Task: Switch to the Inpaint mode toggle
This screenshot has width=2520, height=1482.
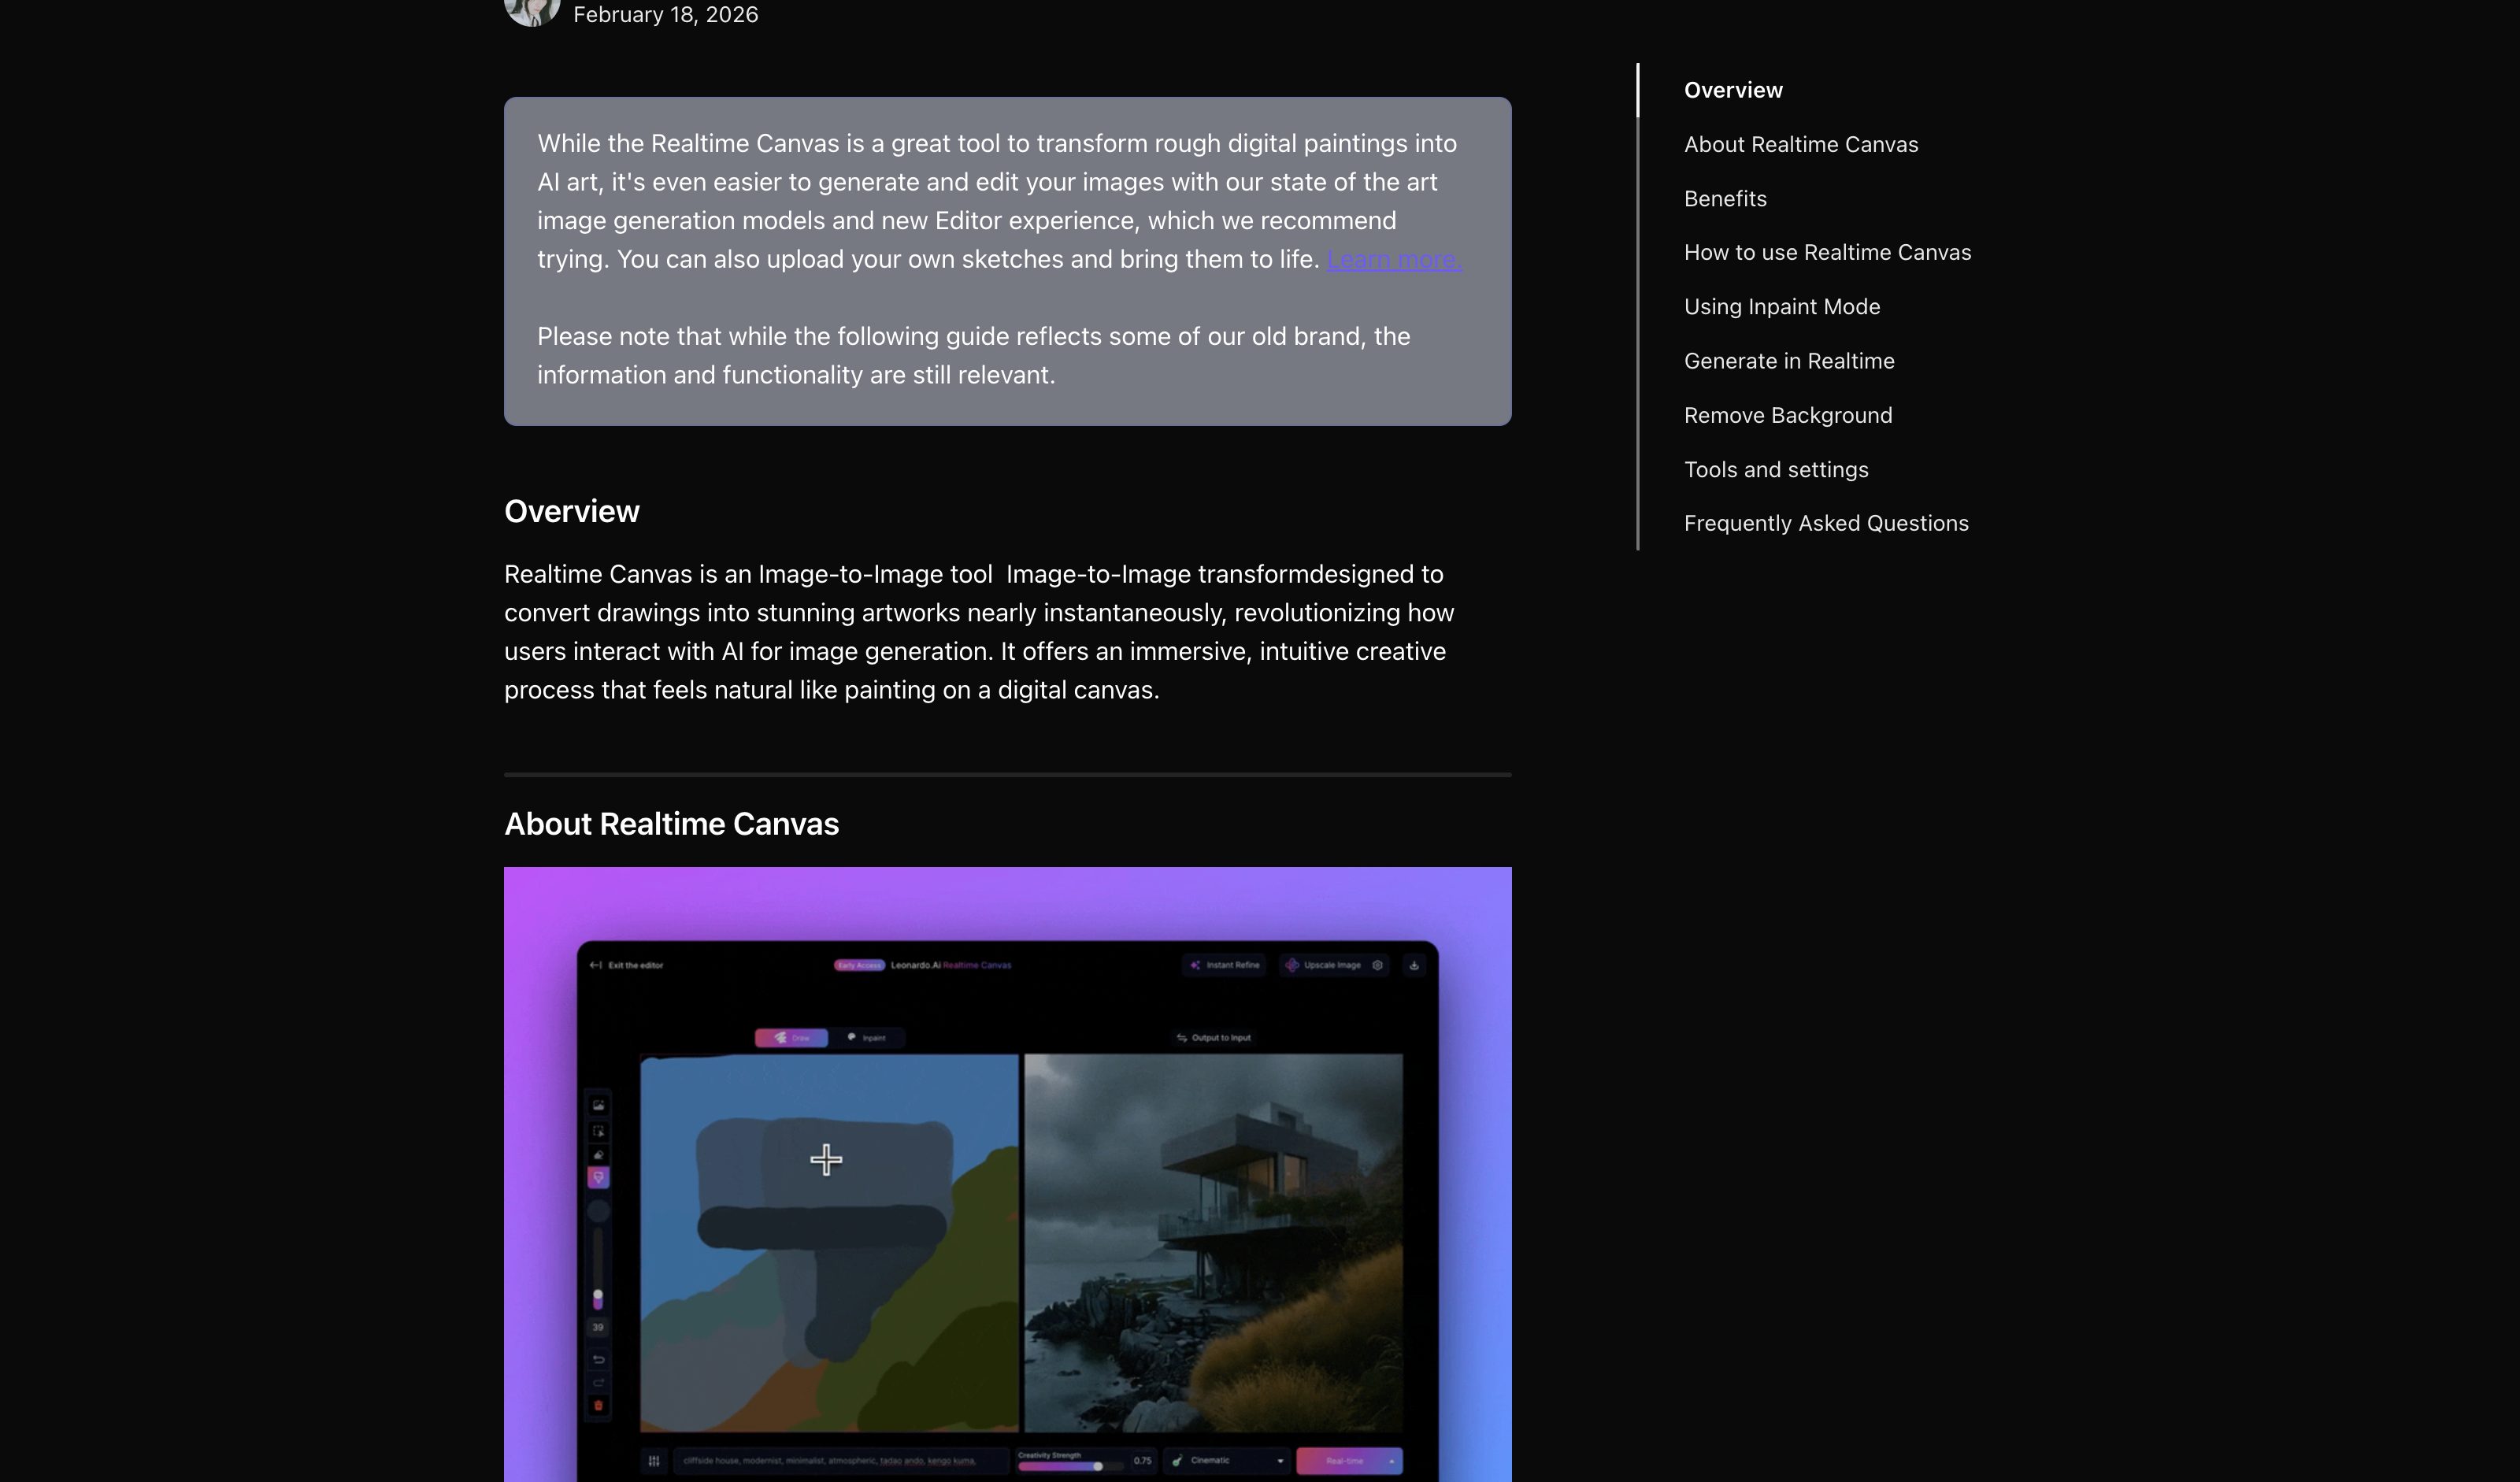Action: click(867, 1038)
